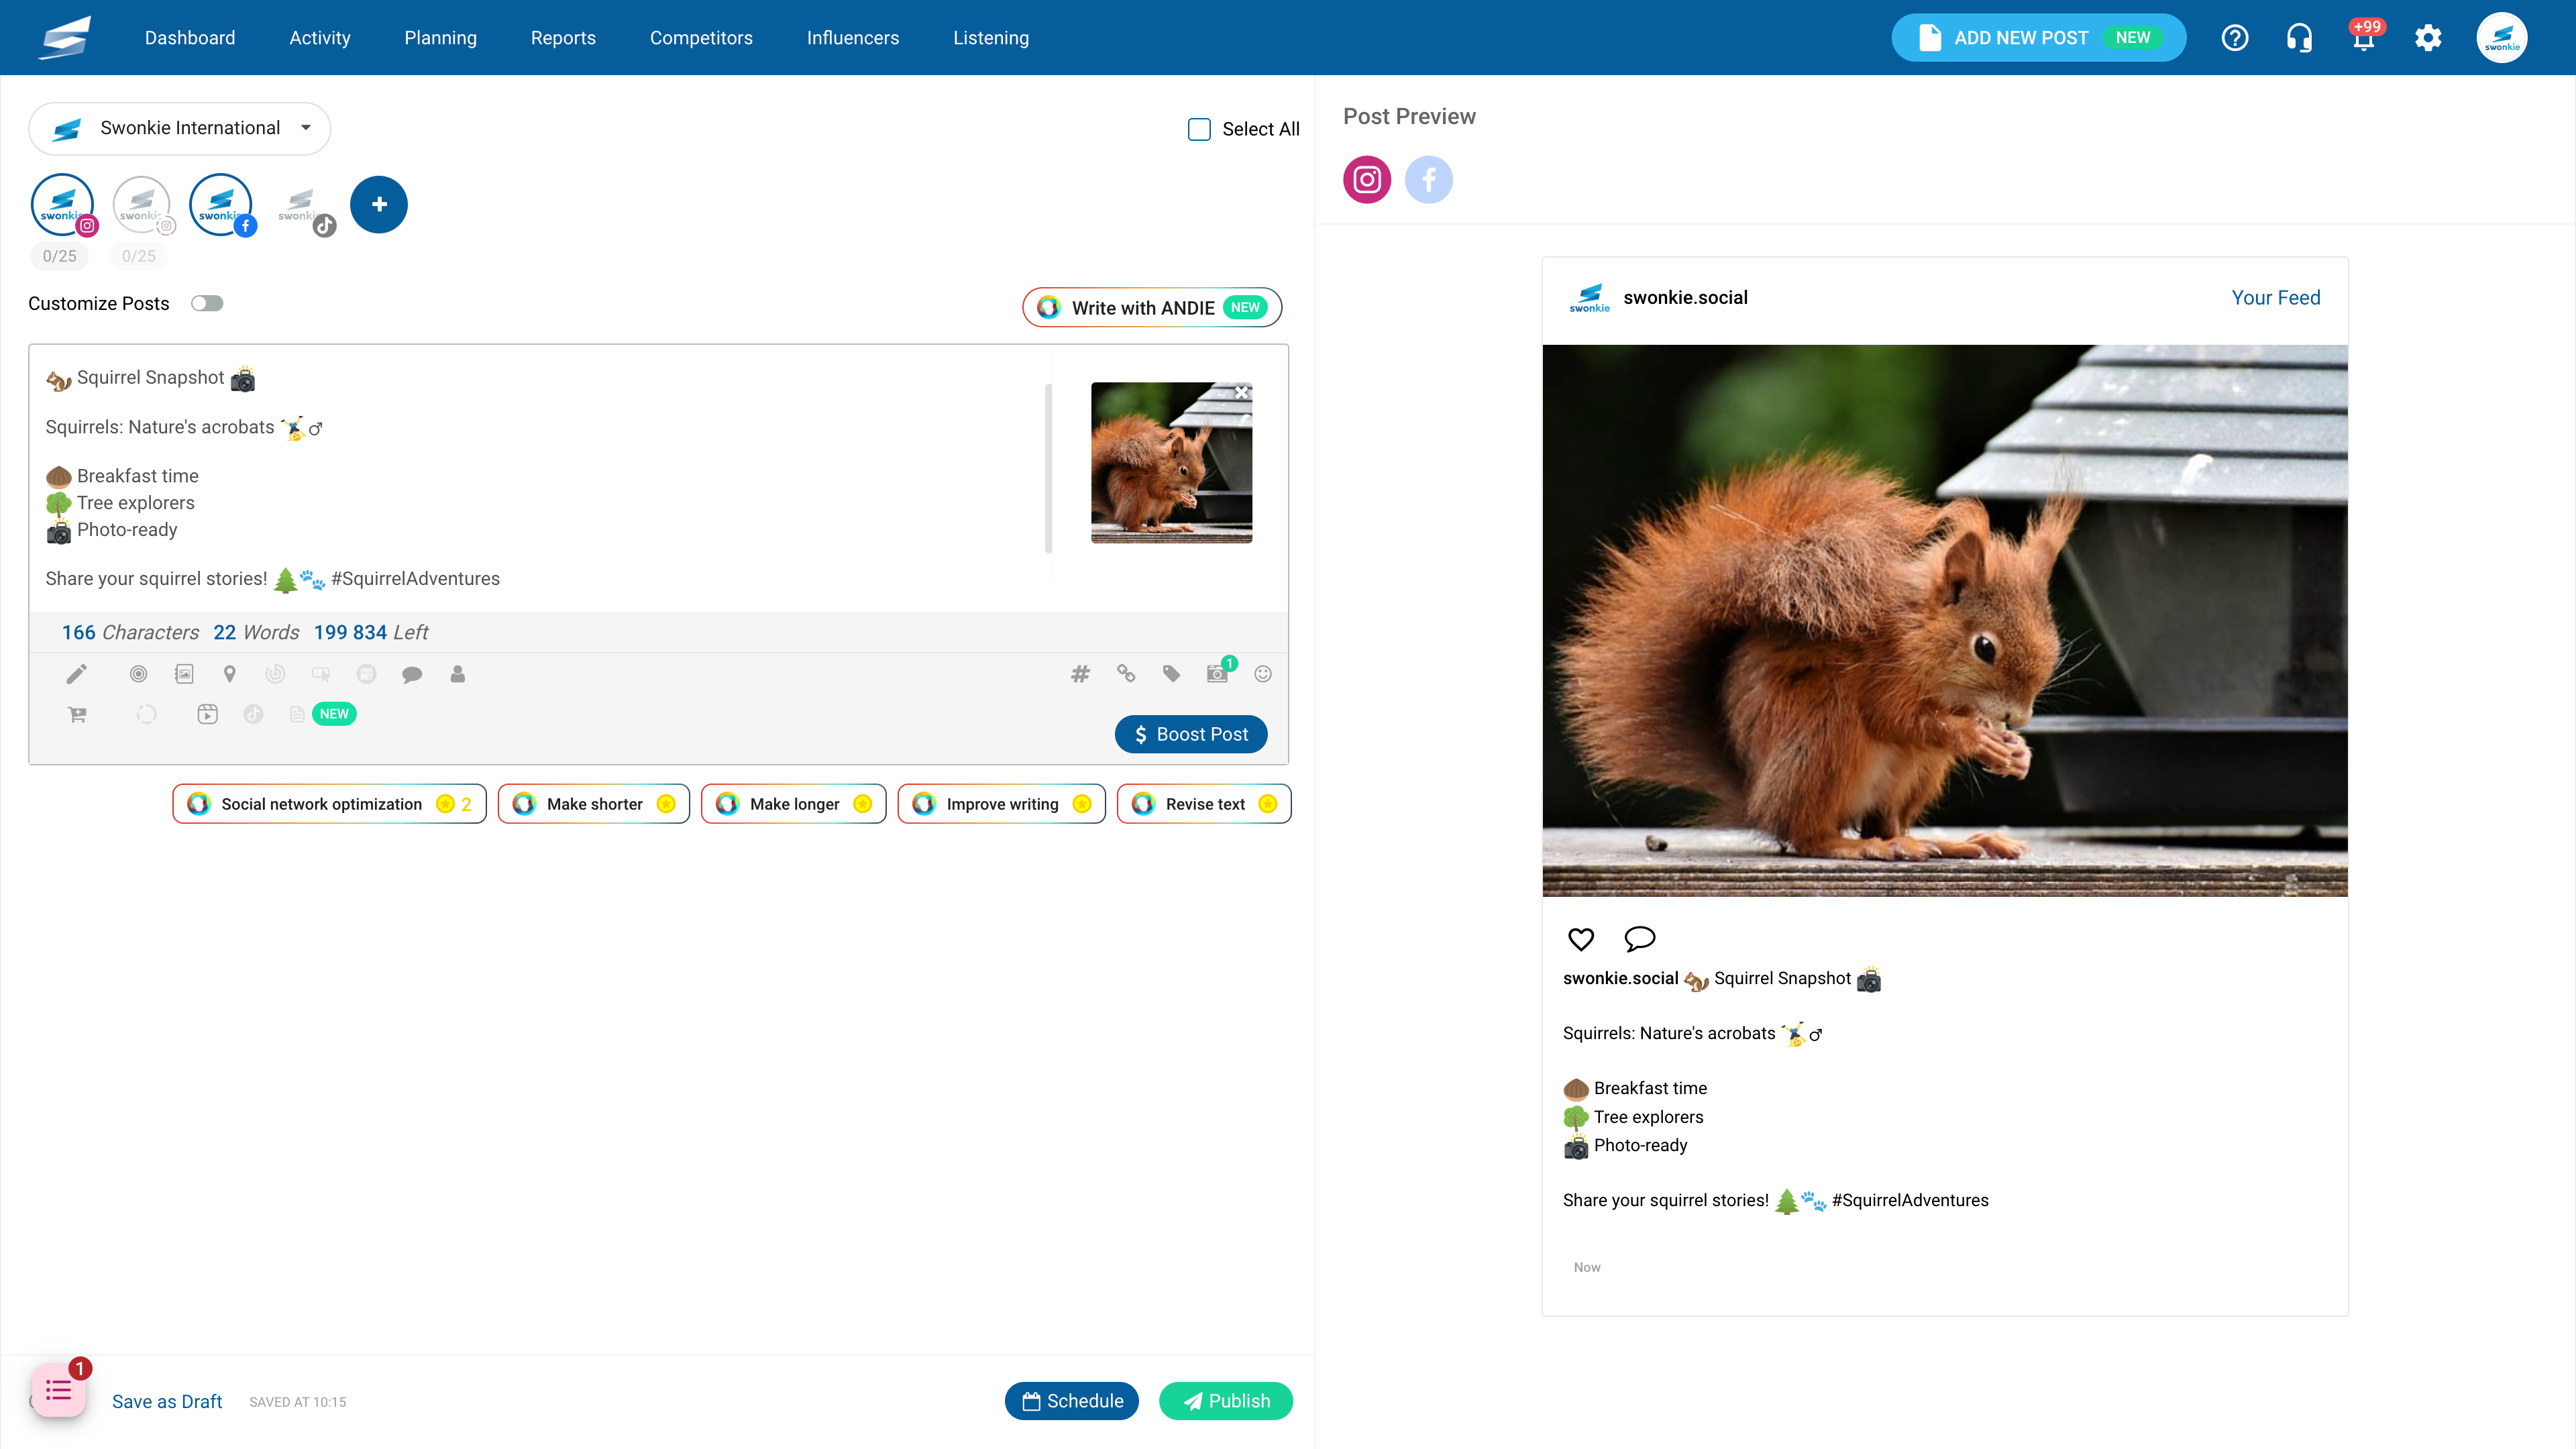Check the Select All checkbox

(1199, 129)
